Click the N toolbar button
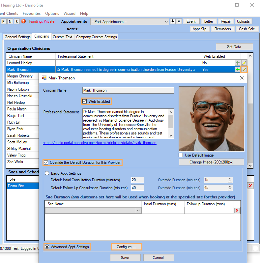 click(10, 21)
